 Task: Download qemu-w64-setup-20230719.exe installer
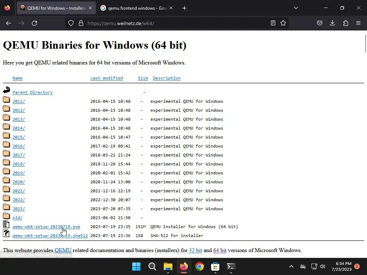point(46,227)
